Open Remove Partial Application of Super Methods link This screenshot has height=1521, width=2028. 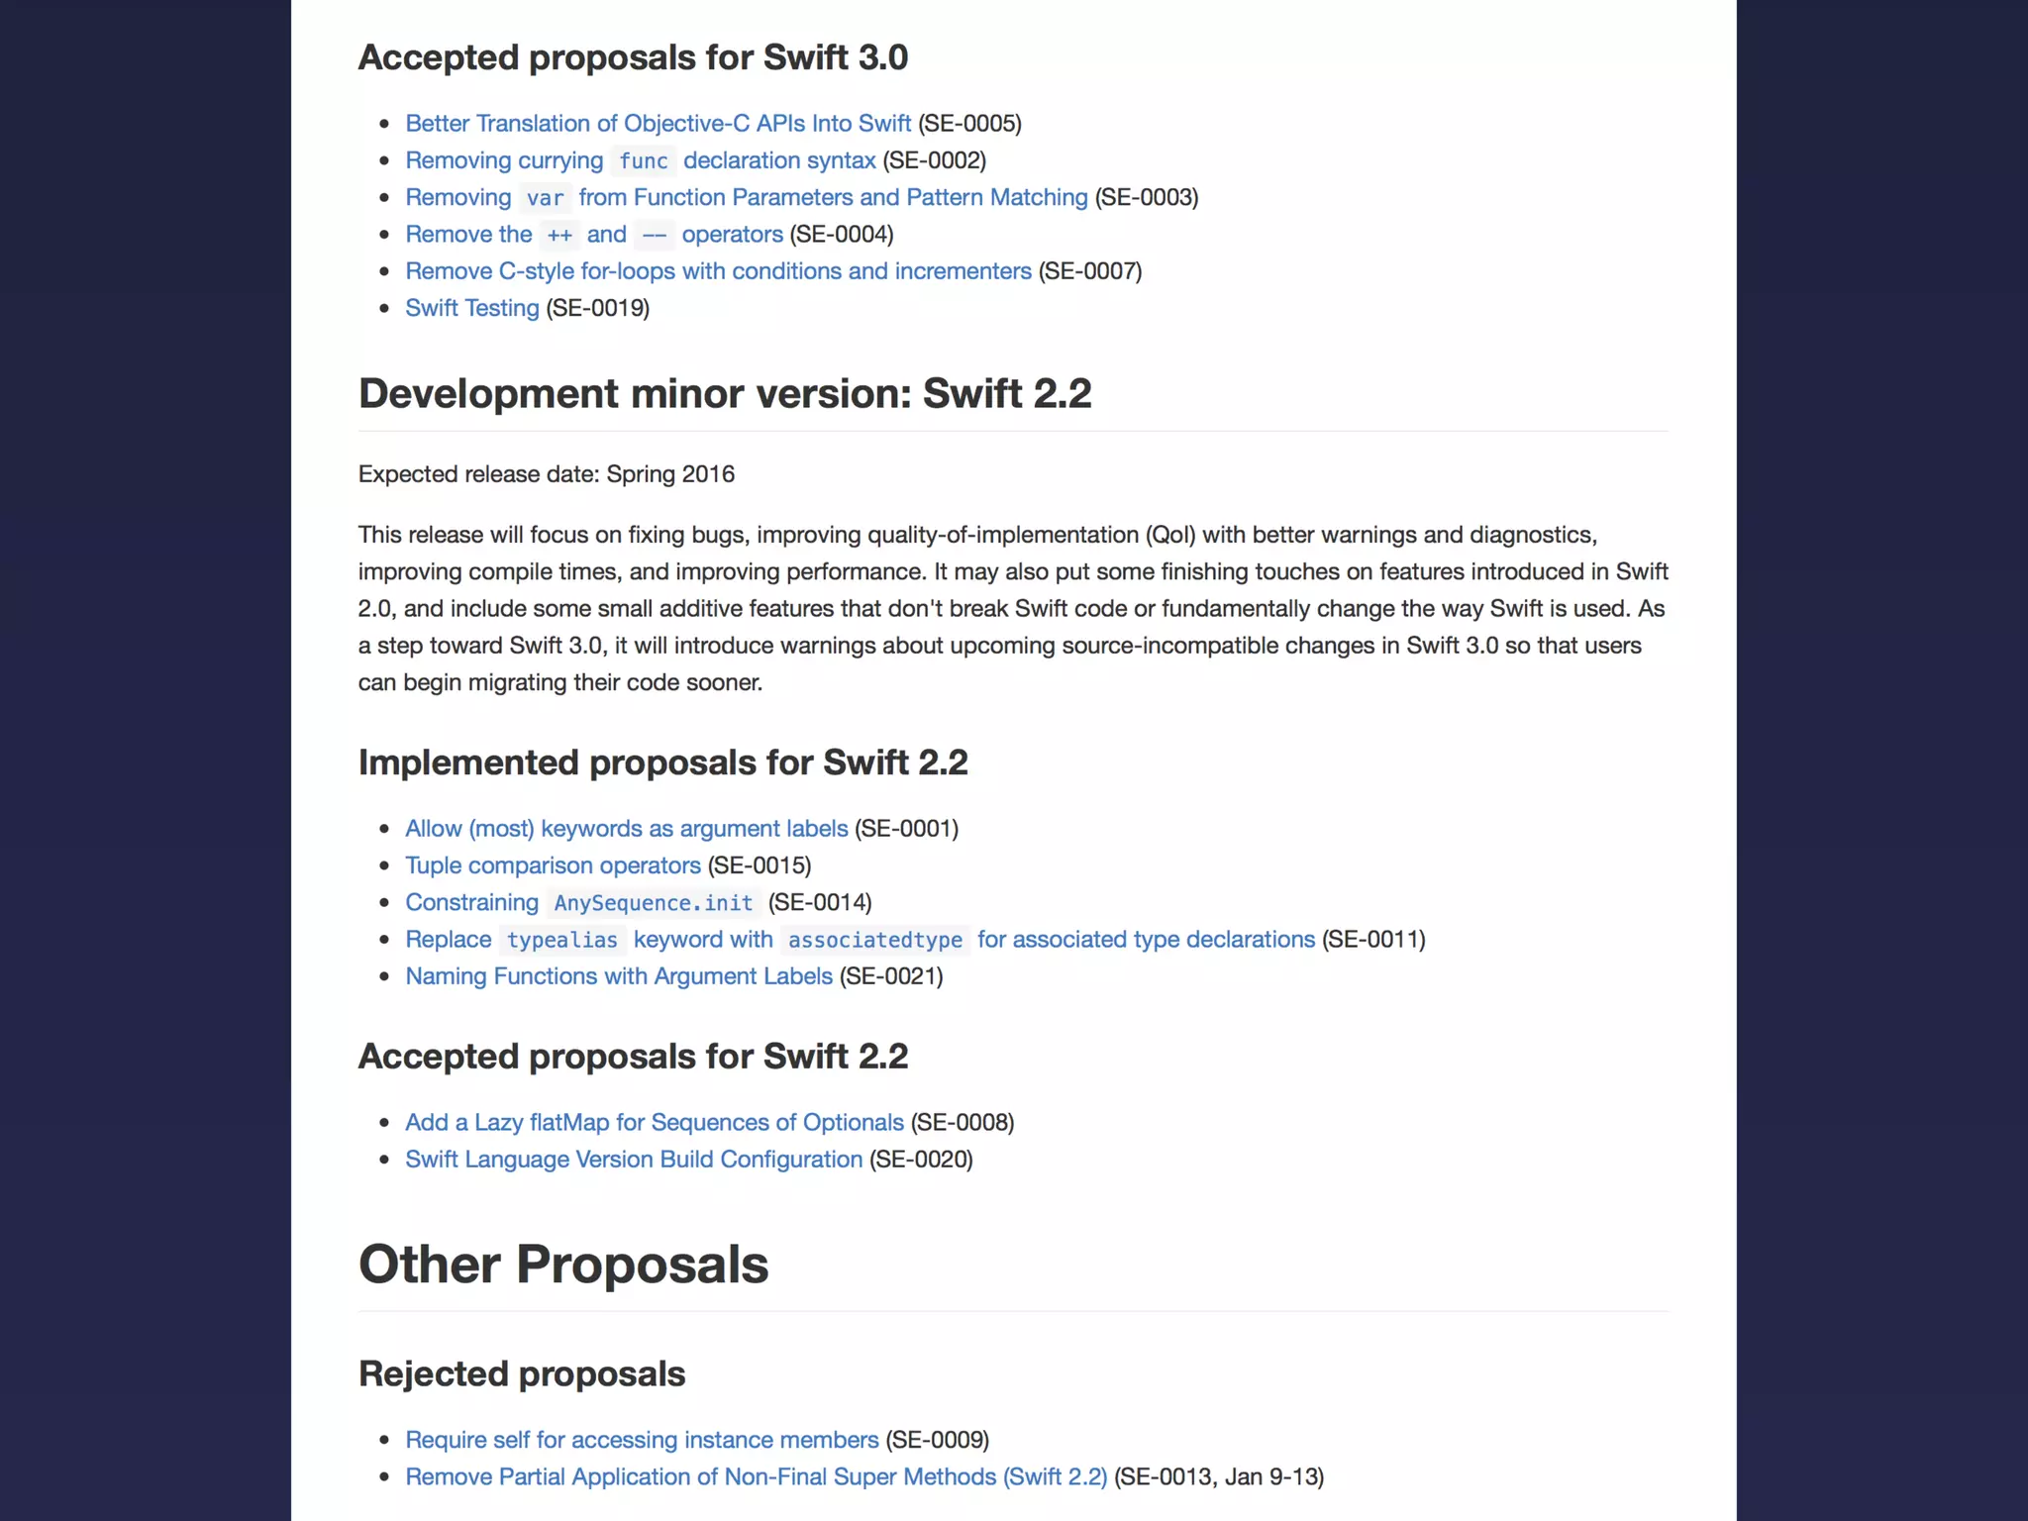[756, 1476]
